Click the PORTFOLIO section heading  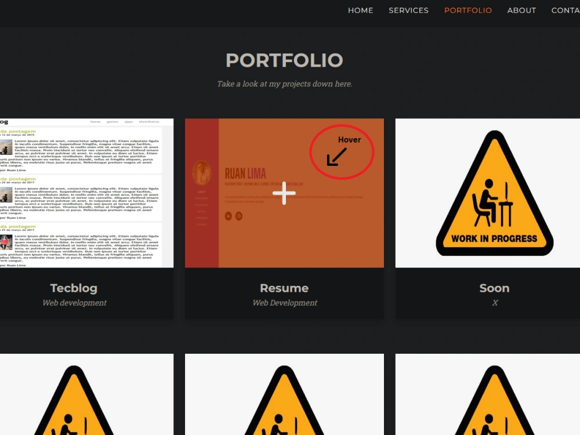pyautogui.click(x=284, y=60)
